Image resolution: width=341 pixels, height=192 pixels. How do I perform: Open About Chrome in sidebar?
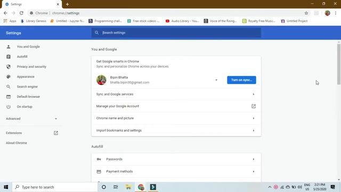(x=17, y=143)
